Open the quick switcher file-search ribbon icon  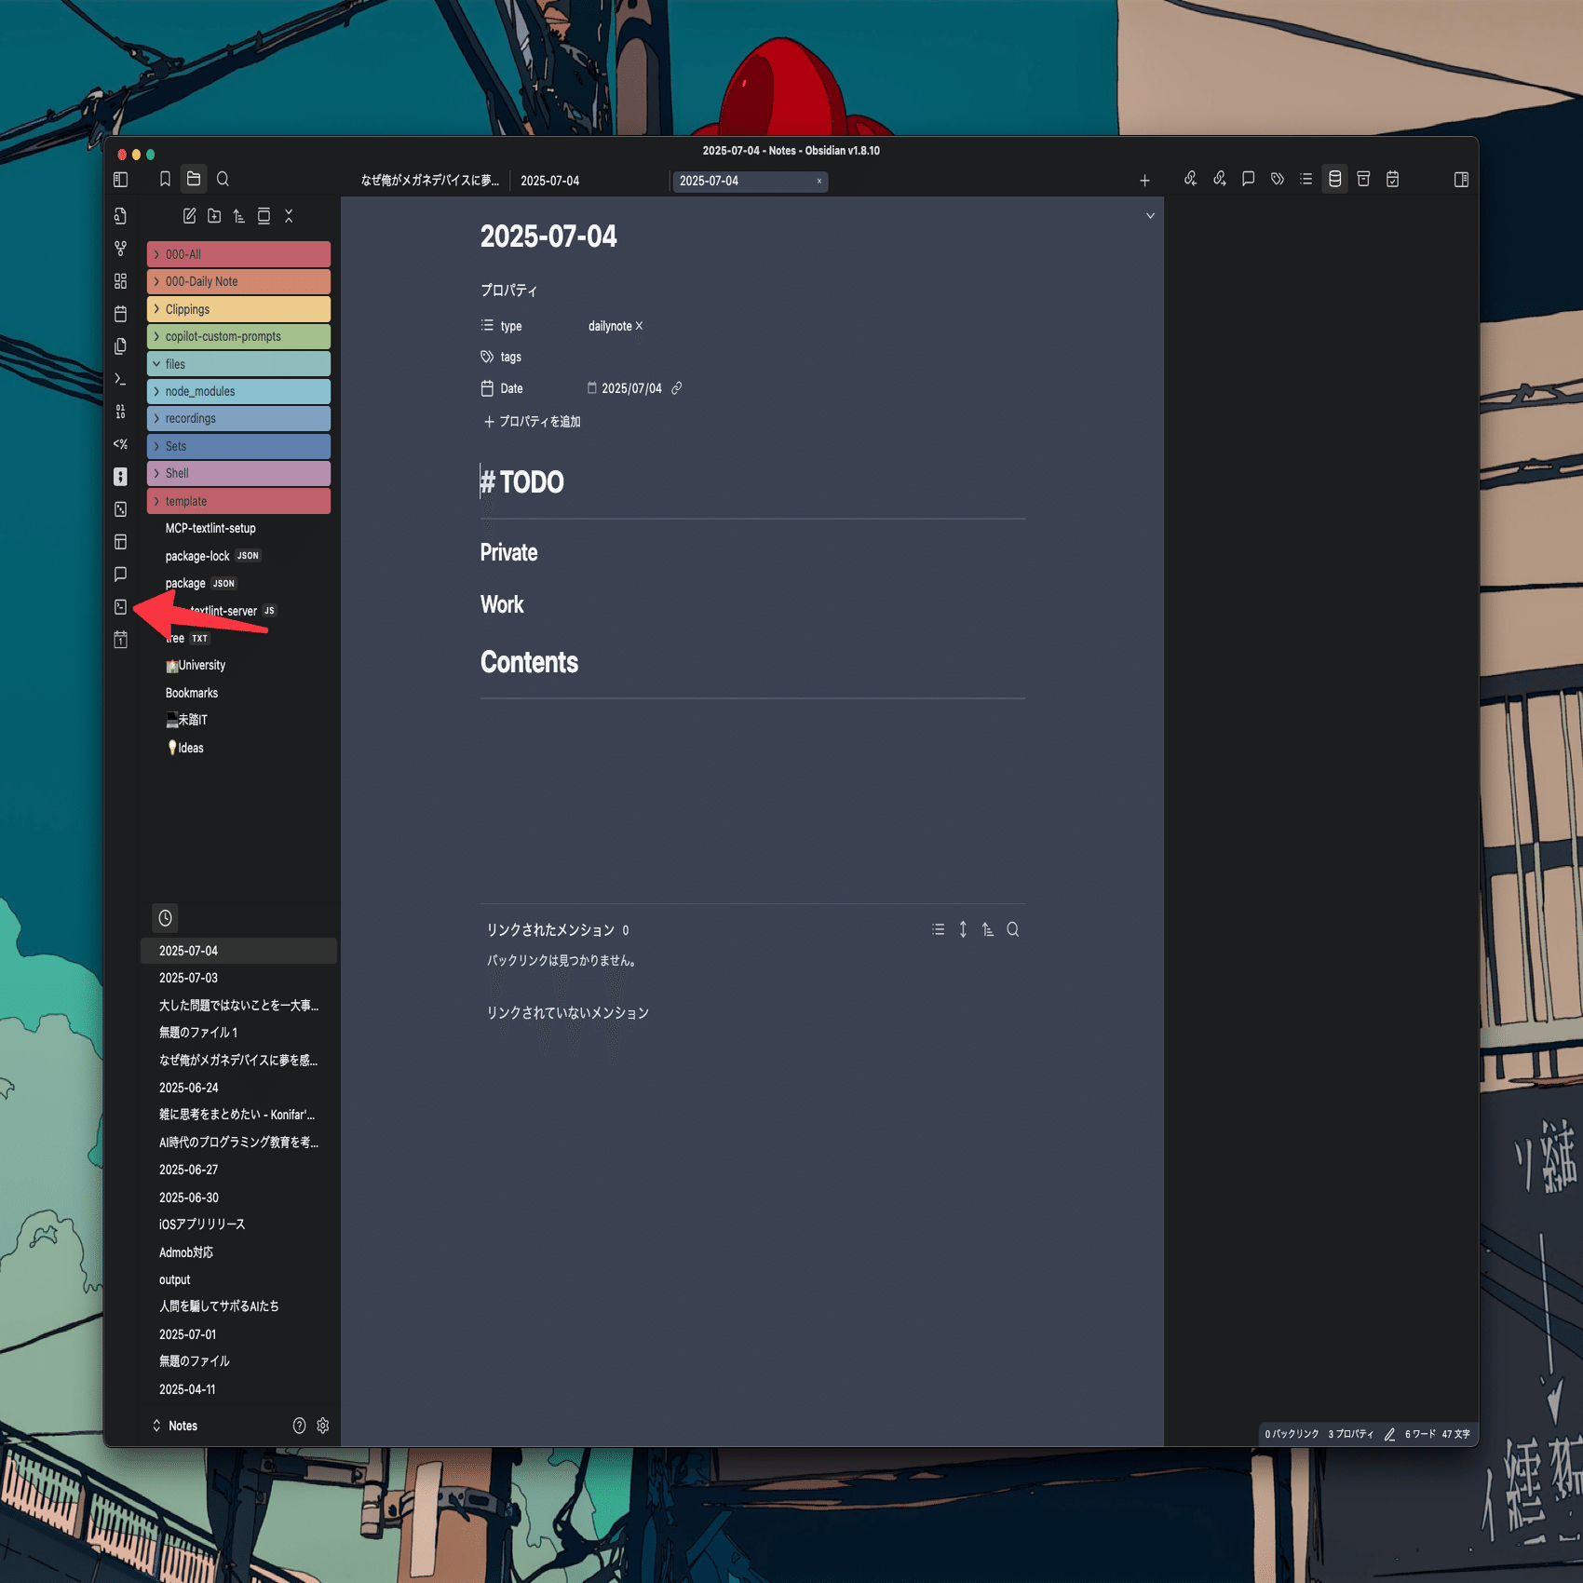[120, 216]
